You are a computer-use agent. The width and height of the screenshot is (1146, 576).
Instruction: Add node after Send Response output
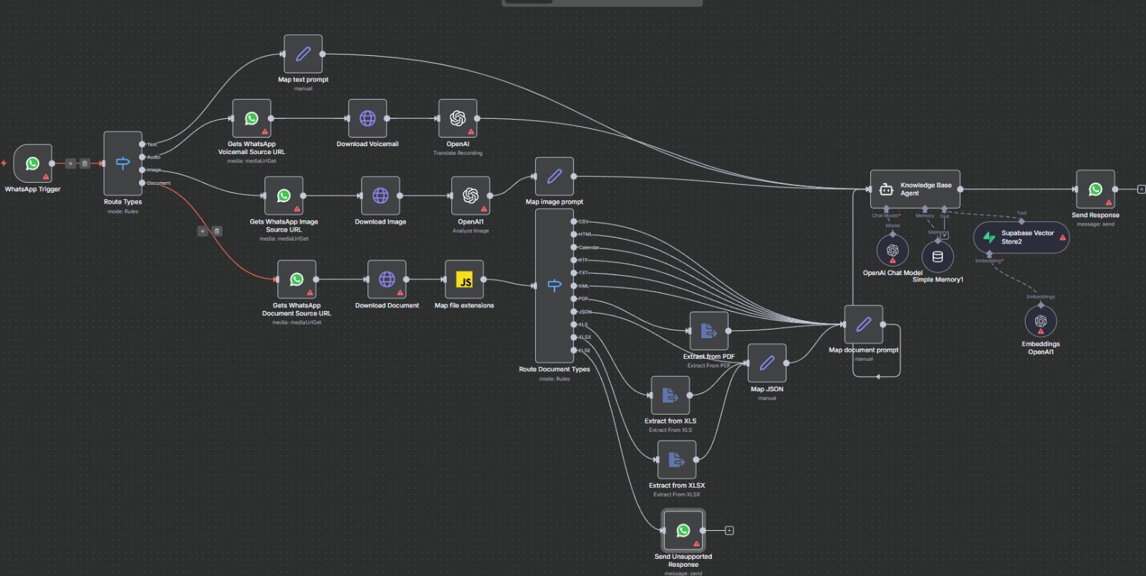pos(1142,189)
